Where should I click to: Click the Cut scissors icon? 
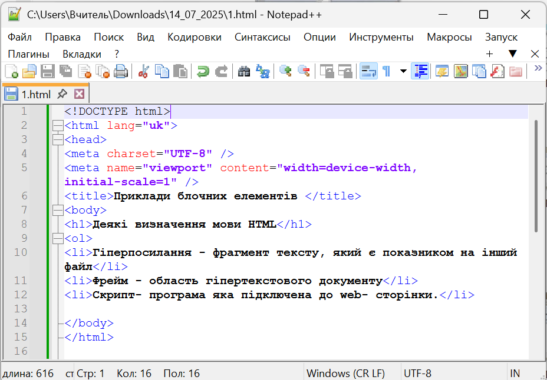(x=143, y=72)
